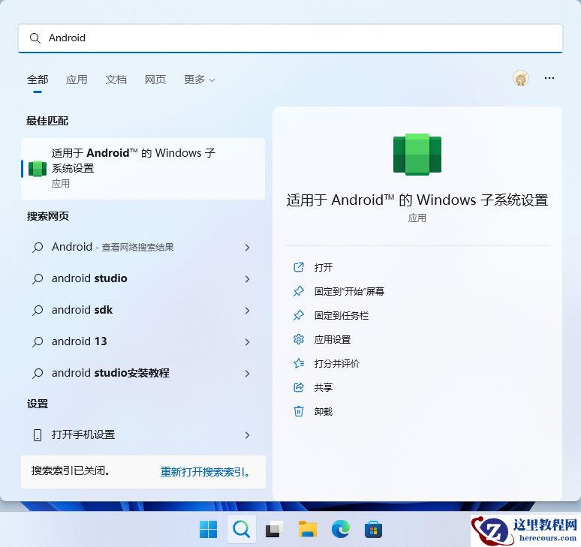
Task: Click the app title in the preview pane
Action: [x=417, y=200]
